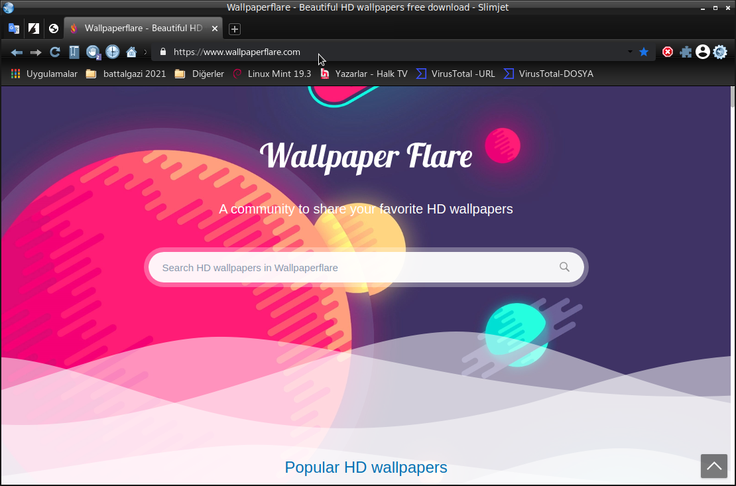Click the Search HD wallpapers input field

[352, 268]
